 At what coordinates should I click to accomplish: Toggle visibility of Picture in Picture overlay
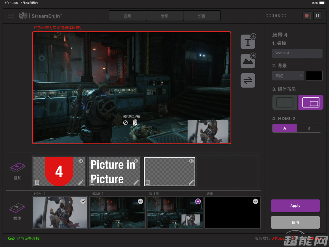(136, 161)
